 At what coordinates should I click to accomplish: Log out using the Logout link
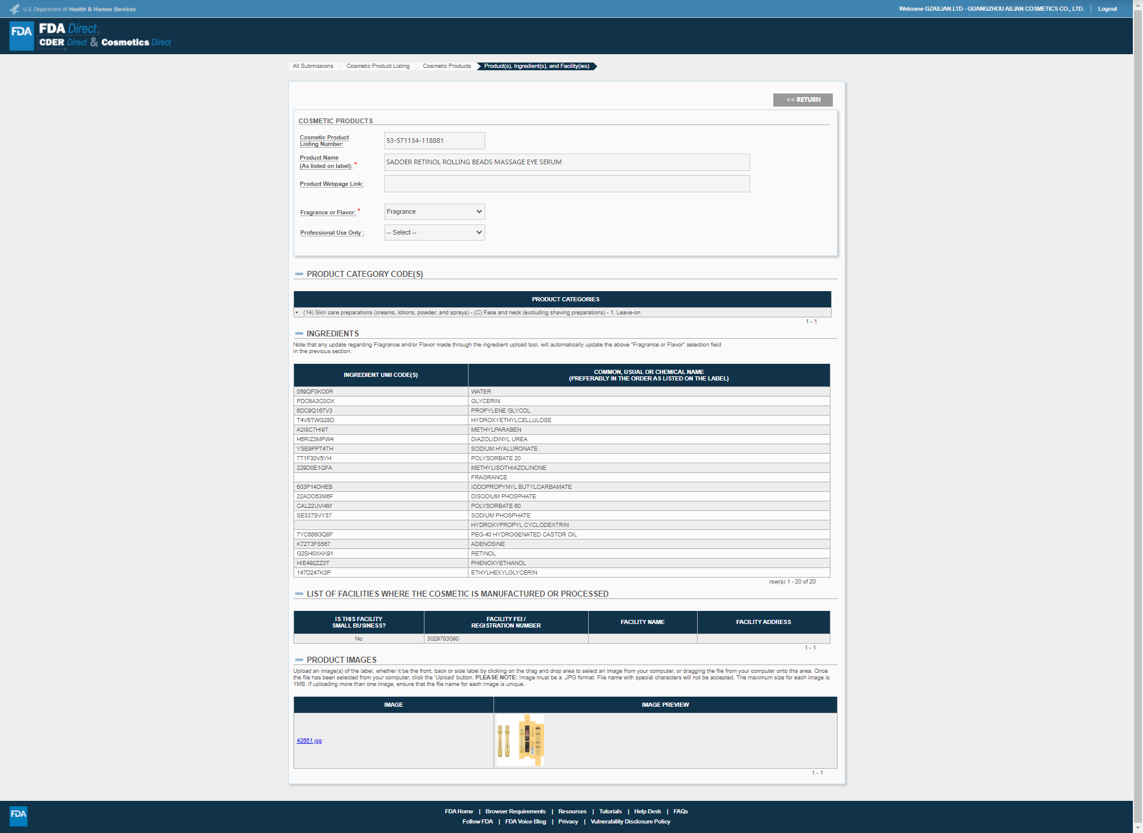pyautogui.click(x=1107, y=9)
